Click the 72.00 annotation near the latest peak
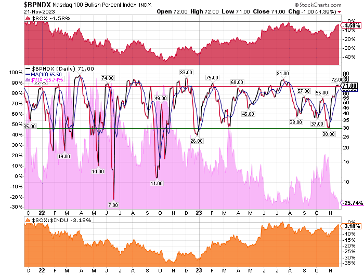Viewport: 364px width, 275px height. (x=336, y=80)
